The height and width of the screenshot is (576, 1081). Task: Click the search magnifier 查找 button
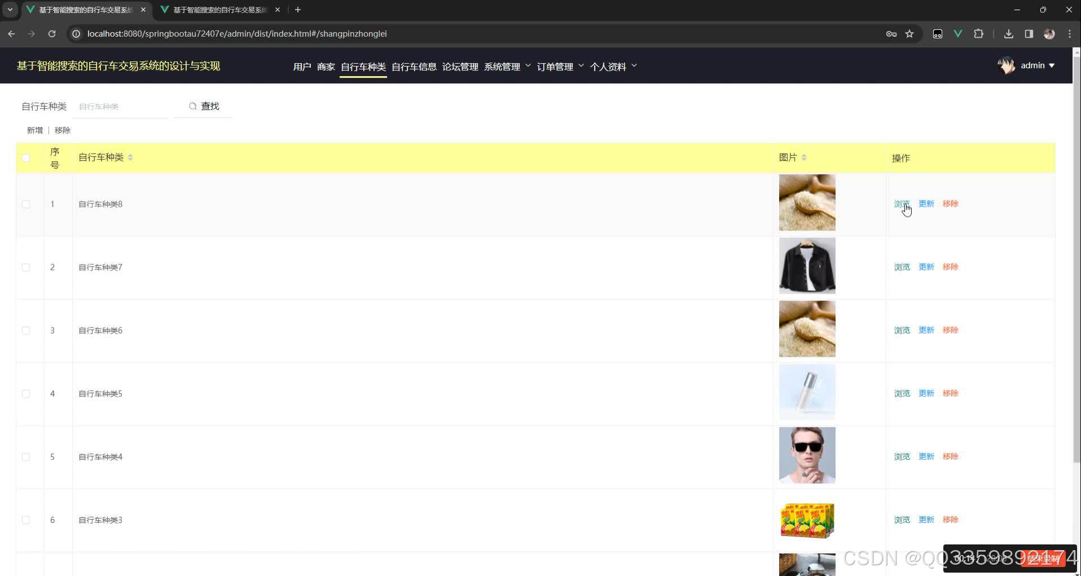coord(204,106)
